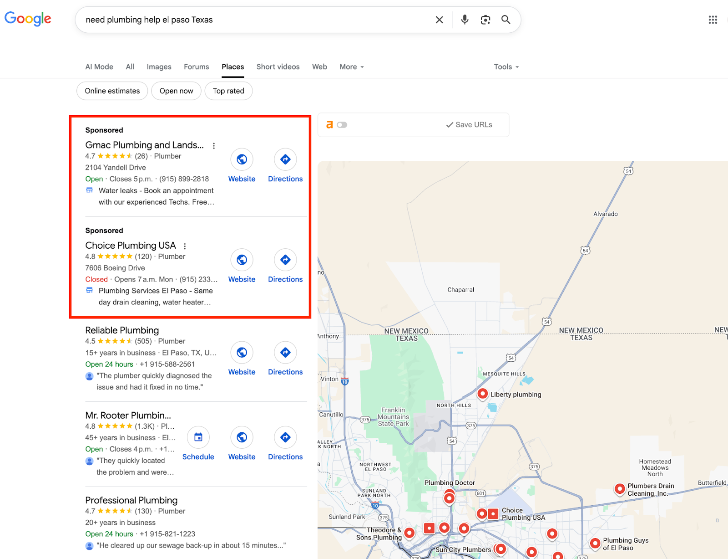Click the Professional Plumbing phone +1 915-821-1223
Image resolution: width=728 pixels, height=559 pixels.
pos(167,534)
